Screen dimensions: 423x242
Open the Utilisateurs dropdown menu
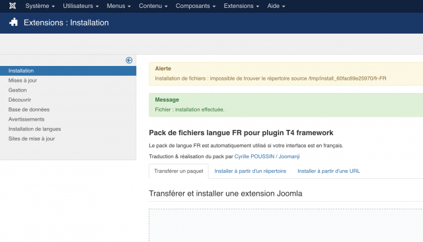[81, 6]
